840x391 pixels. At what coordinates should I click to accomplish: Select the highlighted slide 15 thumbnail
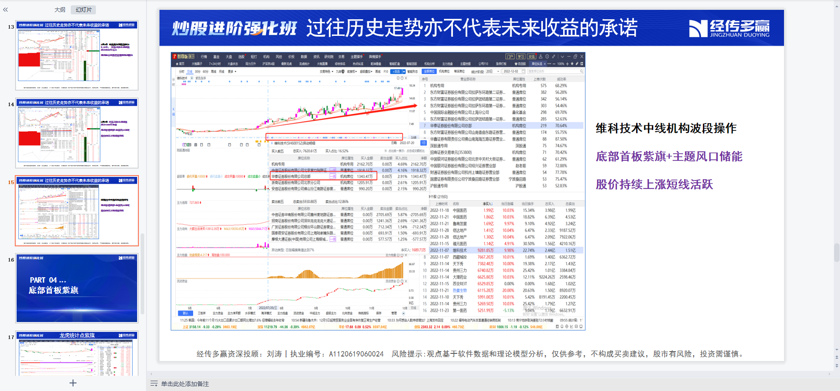(77, 211)
